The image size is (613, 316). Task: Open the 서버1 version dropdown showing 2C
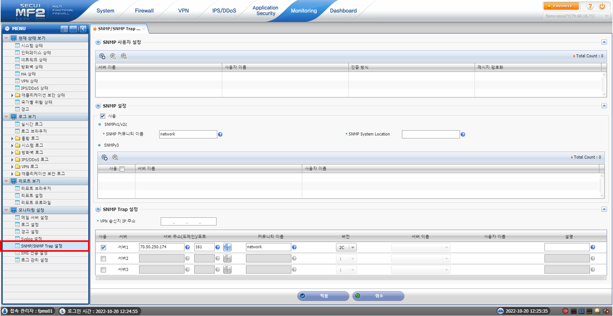pos(346,247)
